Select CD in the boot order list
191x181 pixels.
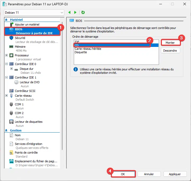click(x=116, y=45)
